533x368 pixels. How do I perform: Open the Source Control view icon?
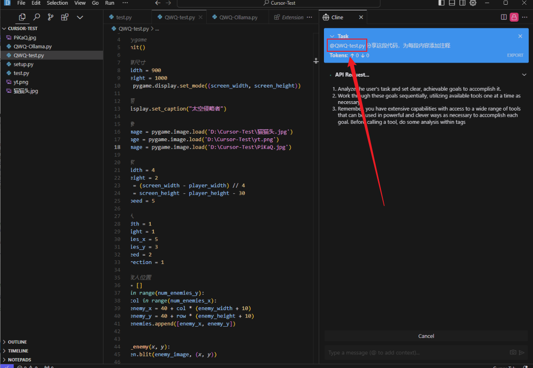coord(50,17)
